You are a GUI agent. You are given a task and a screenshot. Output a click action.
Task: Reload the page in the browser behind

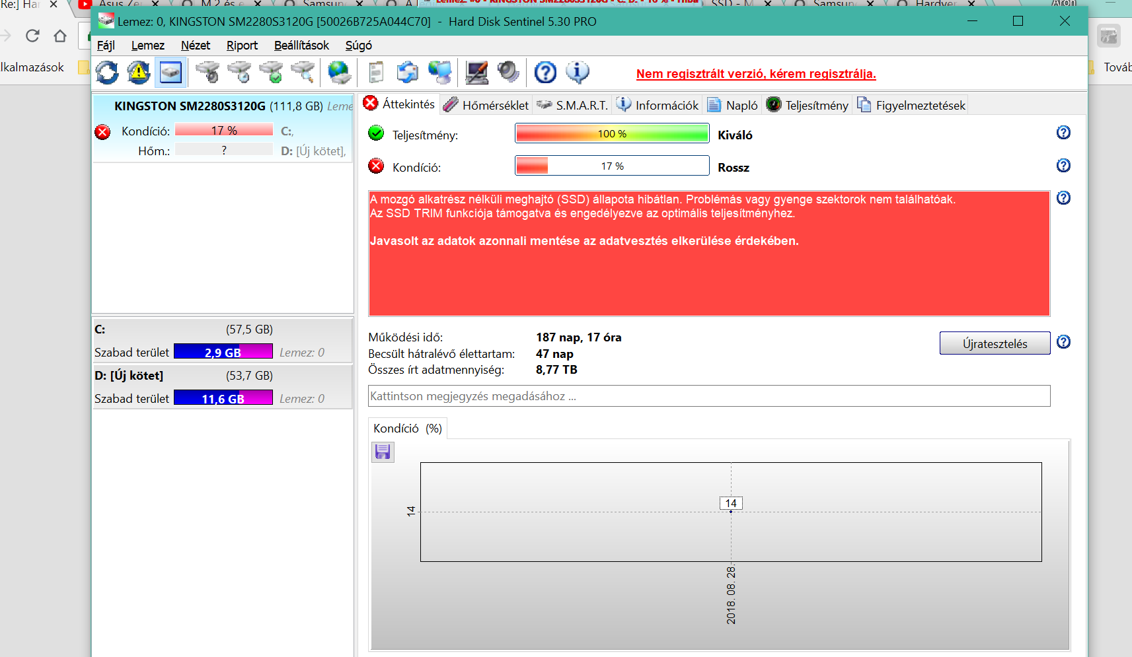[32, 36]
